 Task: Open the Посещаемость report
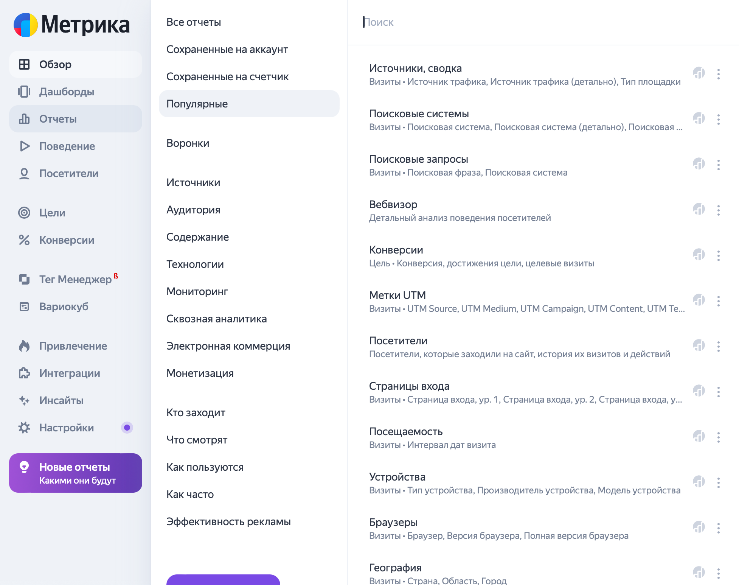click(405, 431)
